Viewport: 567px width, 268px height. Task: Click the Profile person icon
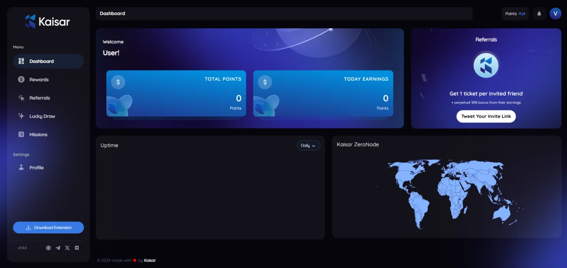pos(21,167)
